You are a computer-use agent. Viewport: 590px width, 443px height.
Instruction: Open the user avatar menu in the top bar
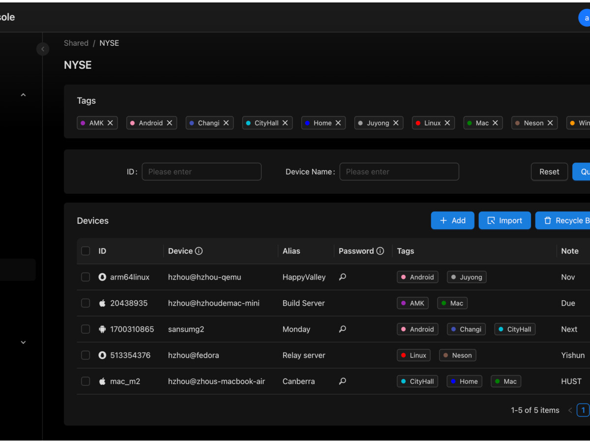(585, 18)
